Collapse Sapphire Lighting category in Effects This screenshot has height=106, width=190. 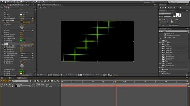(160, 43)
